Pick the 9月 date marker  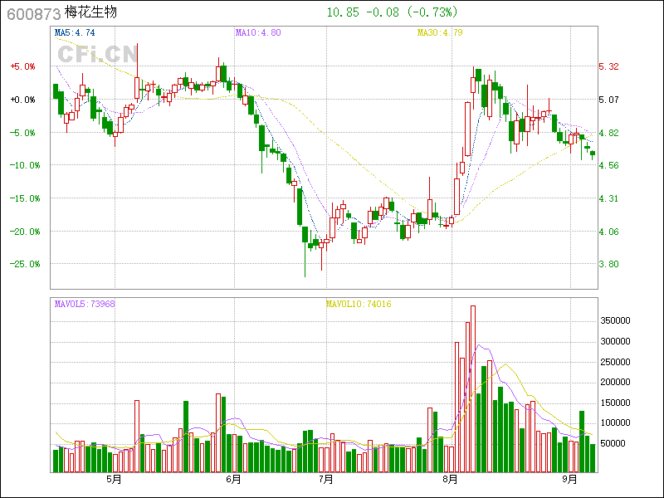point(569,480)
